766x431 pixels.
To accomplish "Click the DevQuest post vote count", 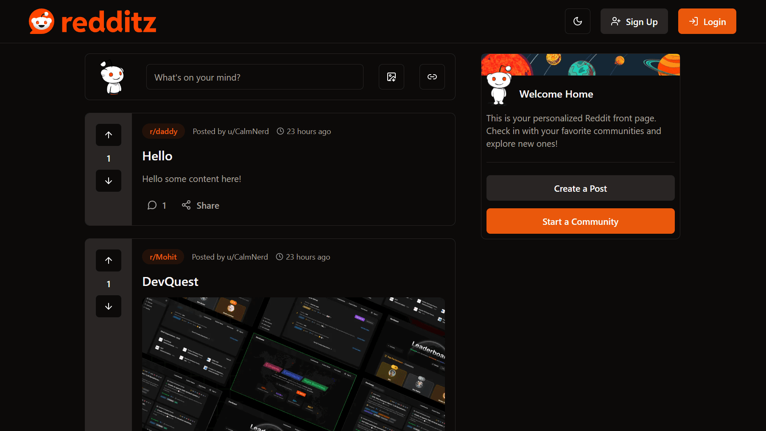I will point(109,284).
